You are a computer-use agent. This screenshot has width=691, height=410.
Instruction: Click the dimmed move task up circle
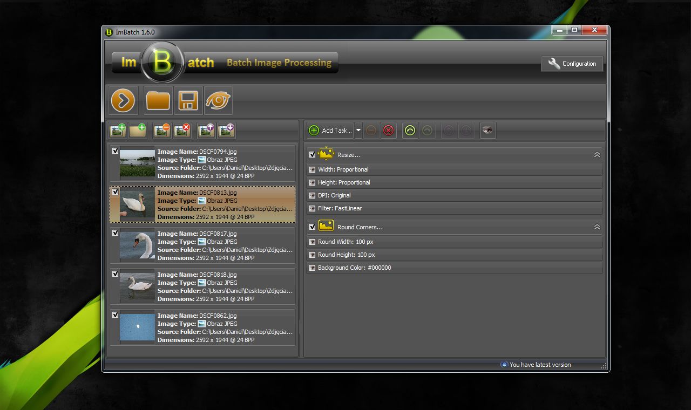[449, 130]
